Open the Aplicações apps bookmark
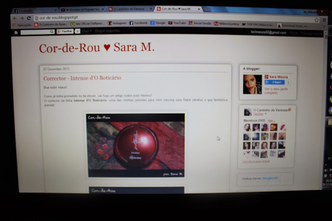 pyautogui.click(x=22, y=25)
